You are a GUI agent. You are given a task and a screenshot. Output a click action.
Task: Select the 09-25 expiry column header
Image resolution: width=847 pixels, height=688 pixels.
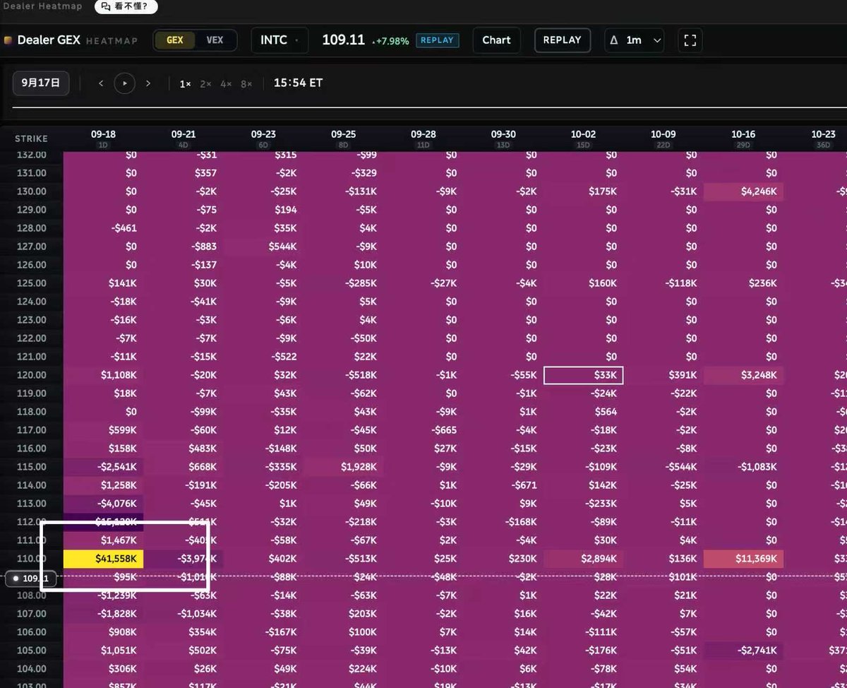tap(343, 138)
